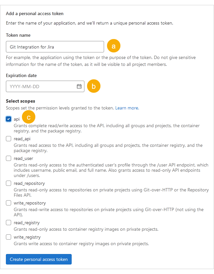Open the expiration date calendar picker
Screen dimensions: 214x274
click(79, 86)
